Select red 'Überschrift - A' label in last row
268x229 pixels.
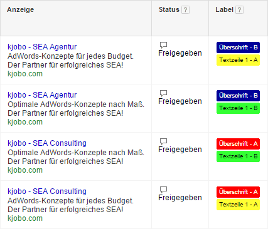tap(238, 192)
